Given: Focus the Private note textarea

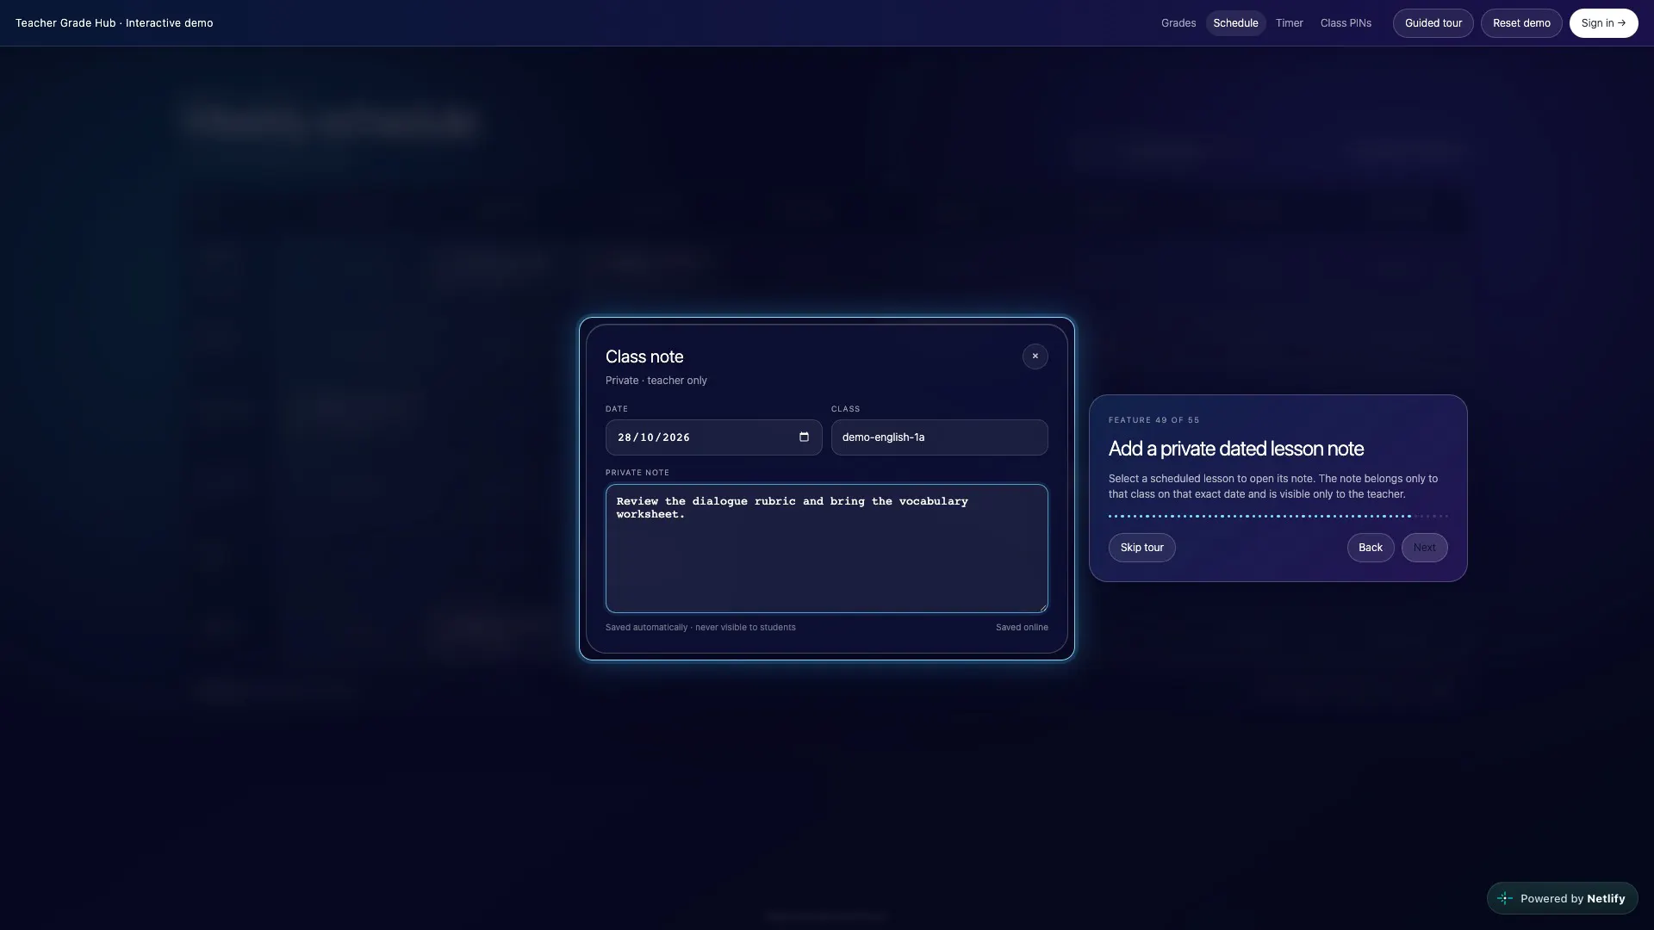Looking at the screenshot, I should pos(826,549).
